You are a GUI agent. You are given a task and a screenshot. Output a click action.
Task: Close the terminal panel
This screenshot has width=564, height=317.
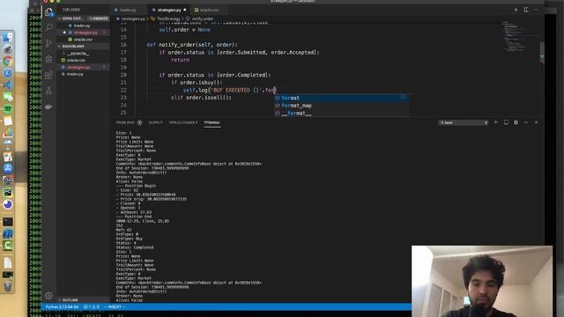click(537, 122)
